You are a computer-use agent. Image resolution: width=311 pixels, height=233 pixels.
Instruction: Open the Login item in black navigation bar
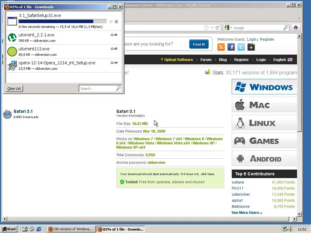pos(261,60)
